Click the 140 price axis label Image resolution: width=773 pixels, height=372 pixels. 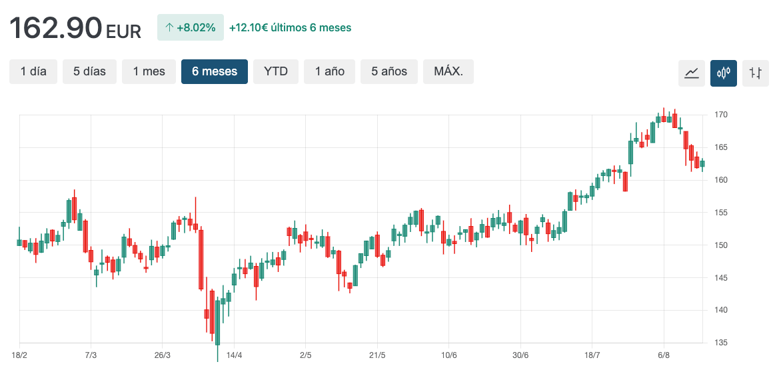tap(721, 310)
